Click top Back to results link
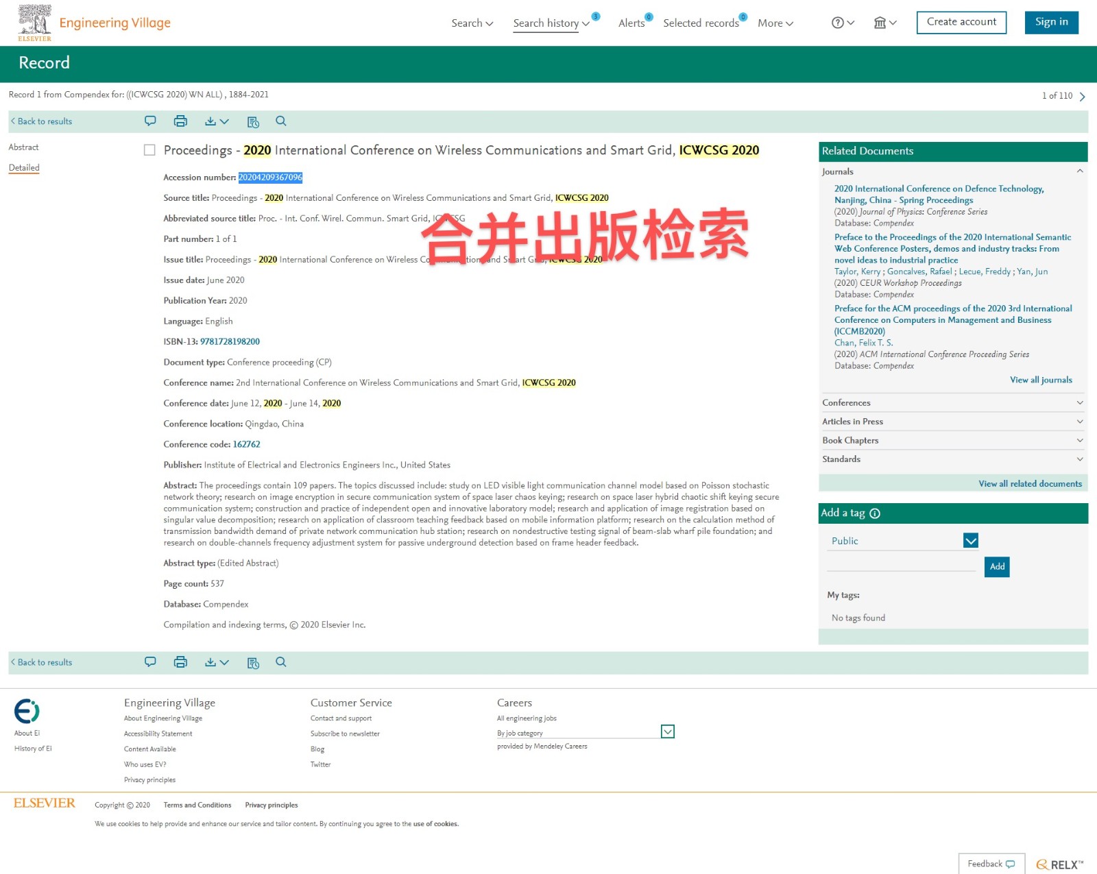Viewport: 1097px width, 874px height. (42, 121)
